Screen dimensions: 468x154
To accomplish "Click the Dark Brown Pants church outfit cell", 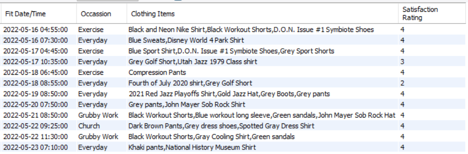I will (262, 126).
